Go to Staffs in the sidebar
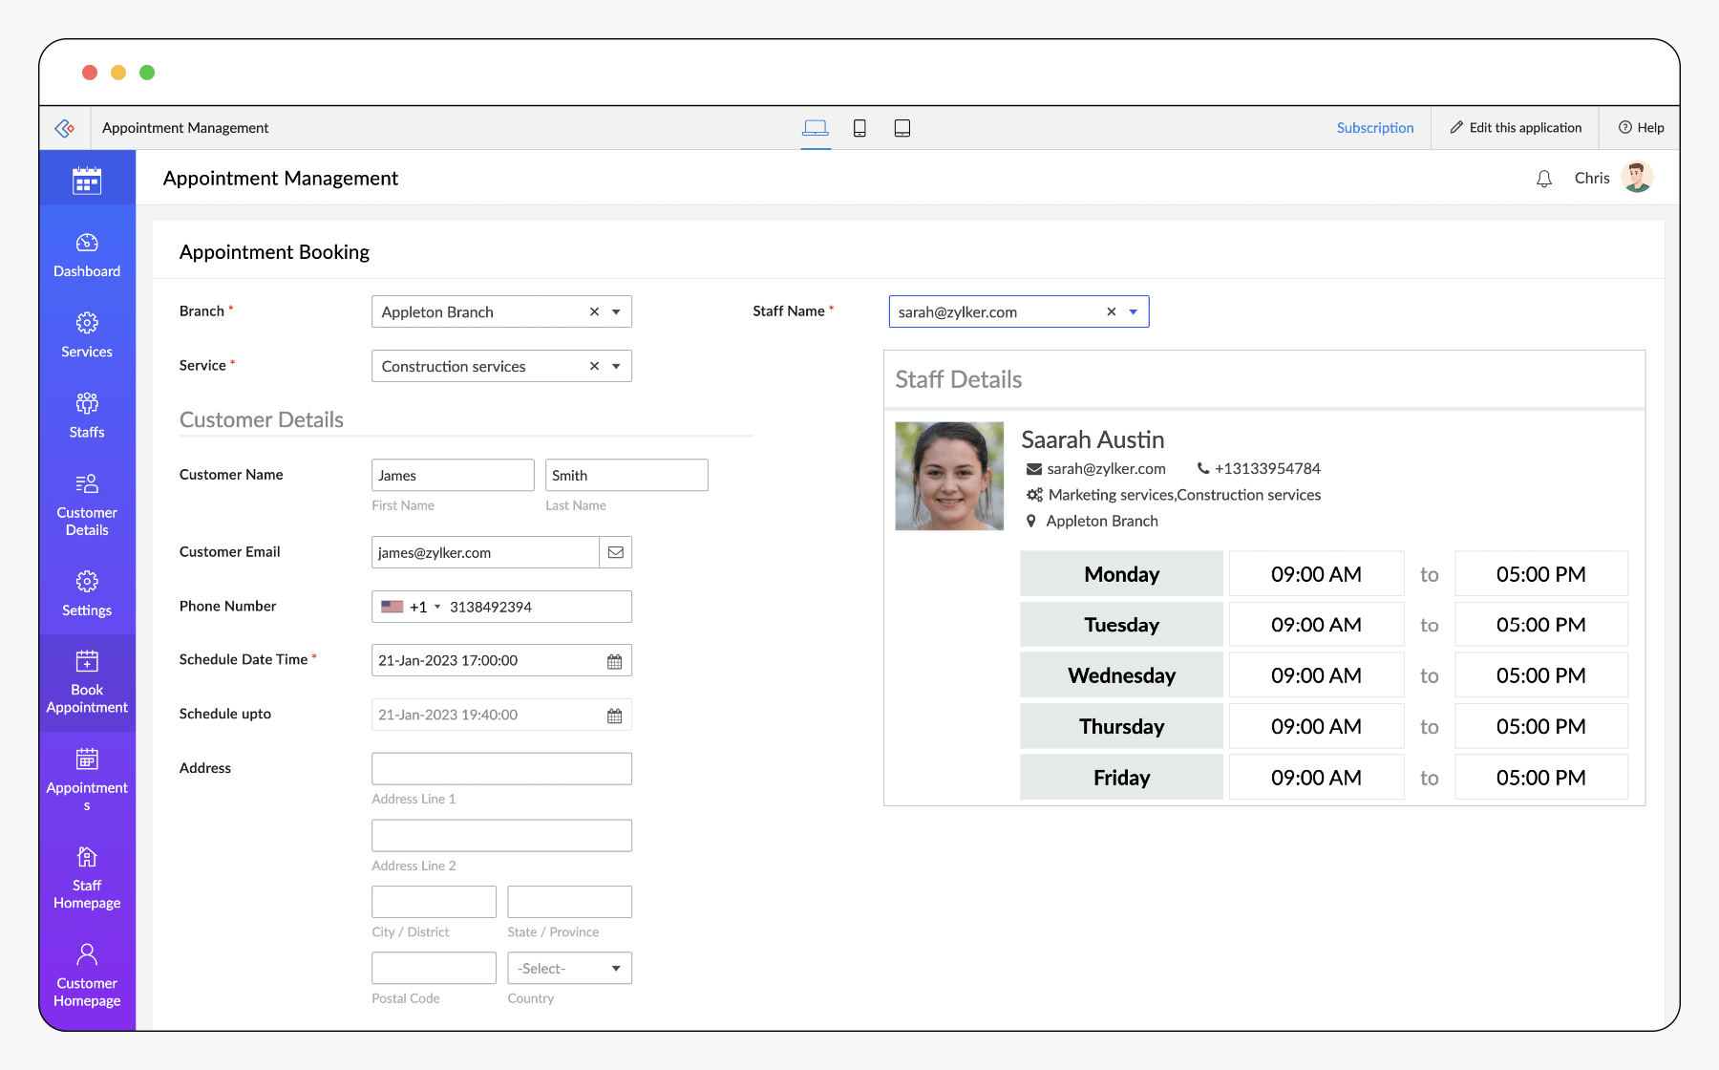The image size is (1719, 1070). pyautogui.click(x=87, y=416)
